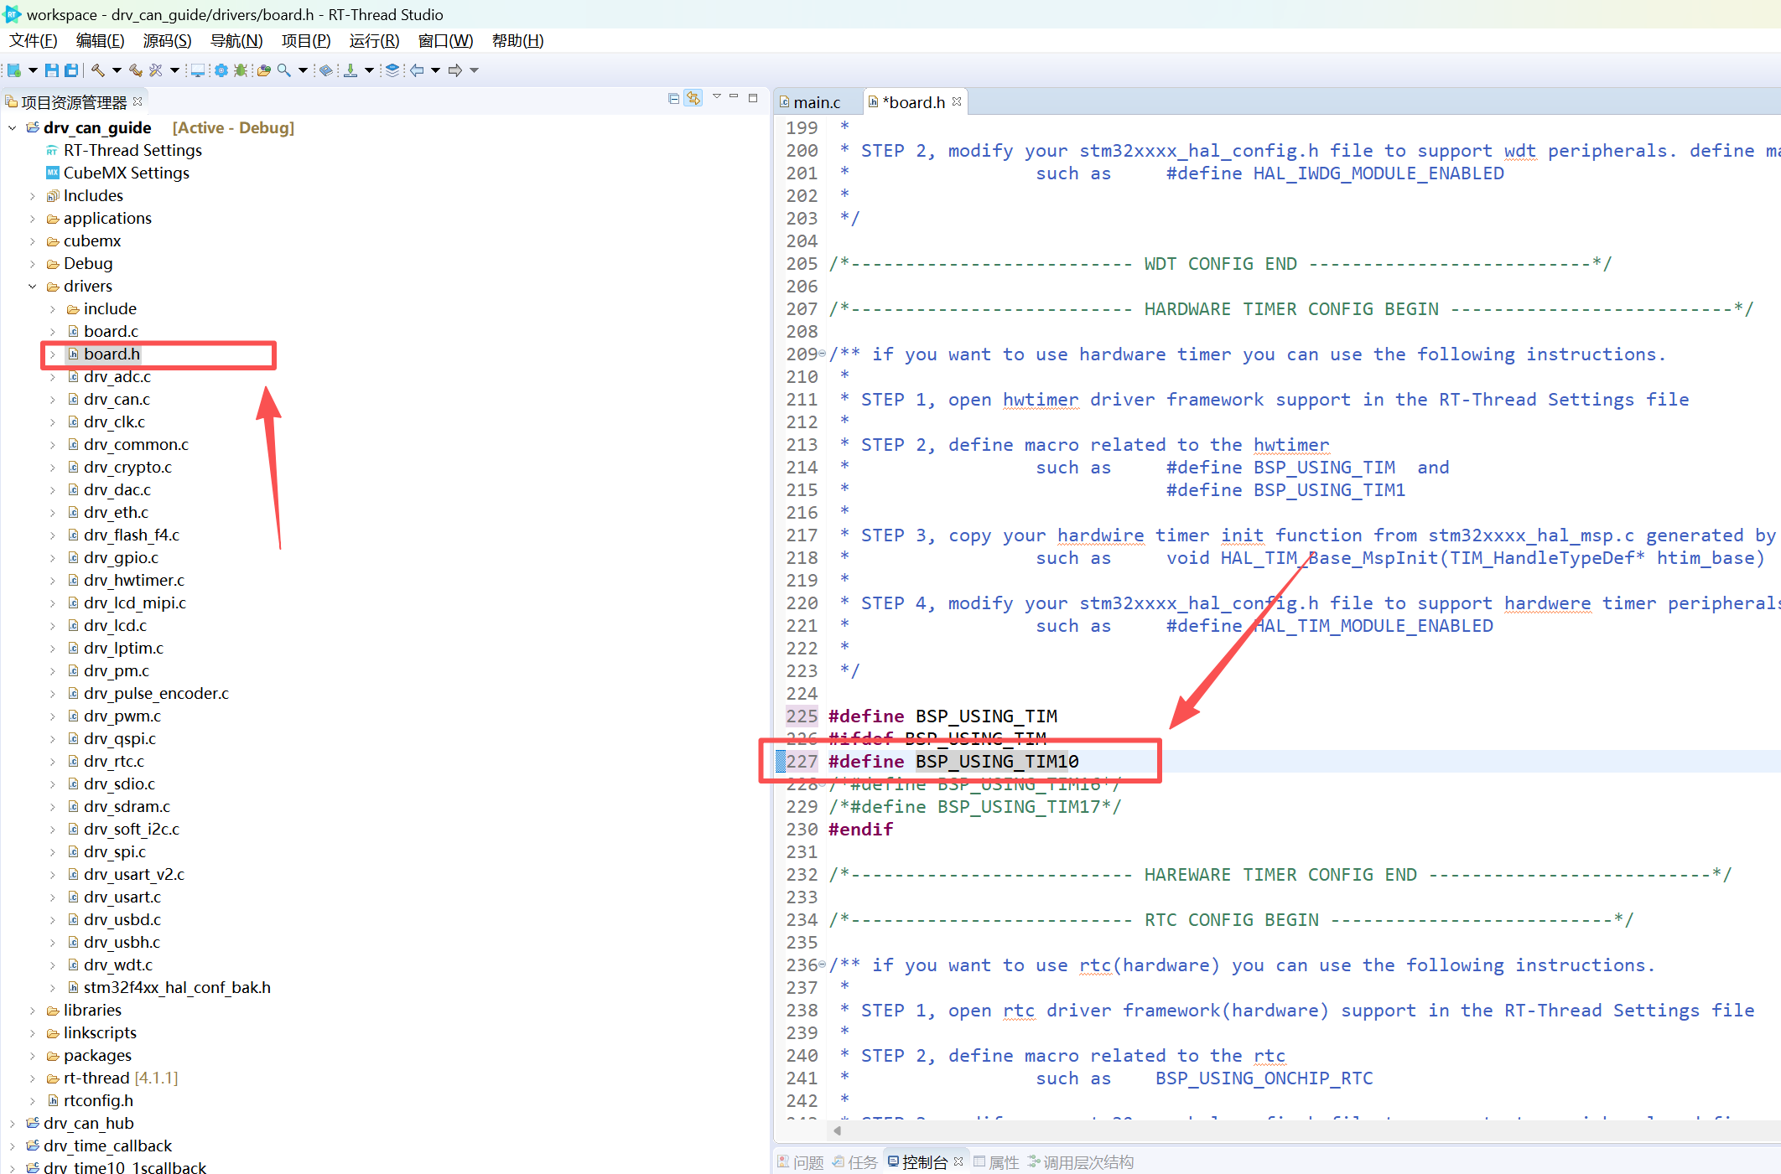The height and width of the screenshot is (1174, 1781).
Task: Open the View Menu dropdown in project explorer
Action: pyautogui.click(x=716, y=96)
